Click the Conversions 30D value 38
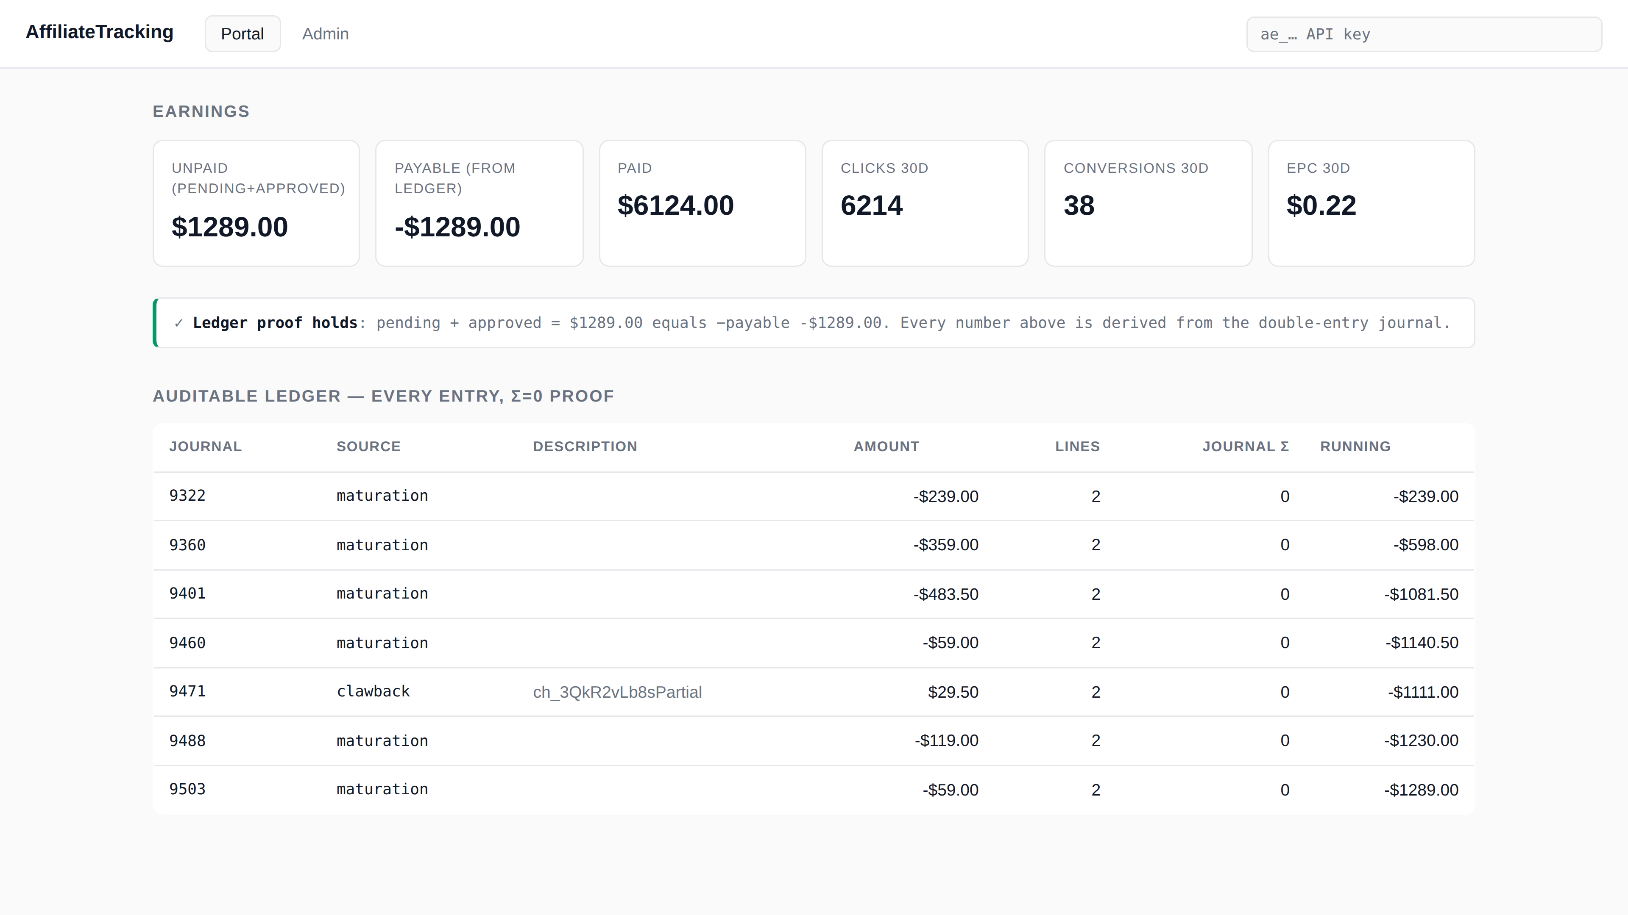This screenshot has width=1628, height=915. [x=1078, y=205]
